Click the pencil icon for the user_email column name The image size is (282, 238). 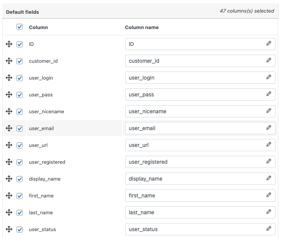click(269, 127)
